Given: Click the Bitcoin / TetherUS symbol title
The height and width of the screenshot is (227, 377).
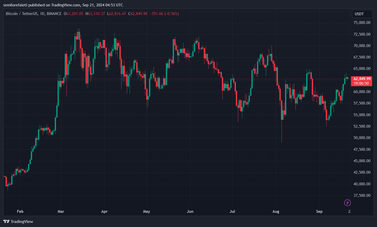Looking at the screenshot, I should pos(22,14).
